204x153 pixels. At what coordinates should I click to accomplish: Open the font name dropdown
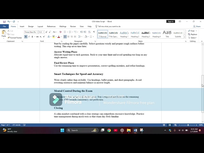point(37,32)
